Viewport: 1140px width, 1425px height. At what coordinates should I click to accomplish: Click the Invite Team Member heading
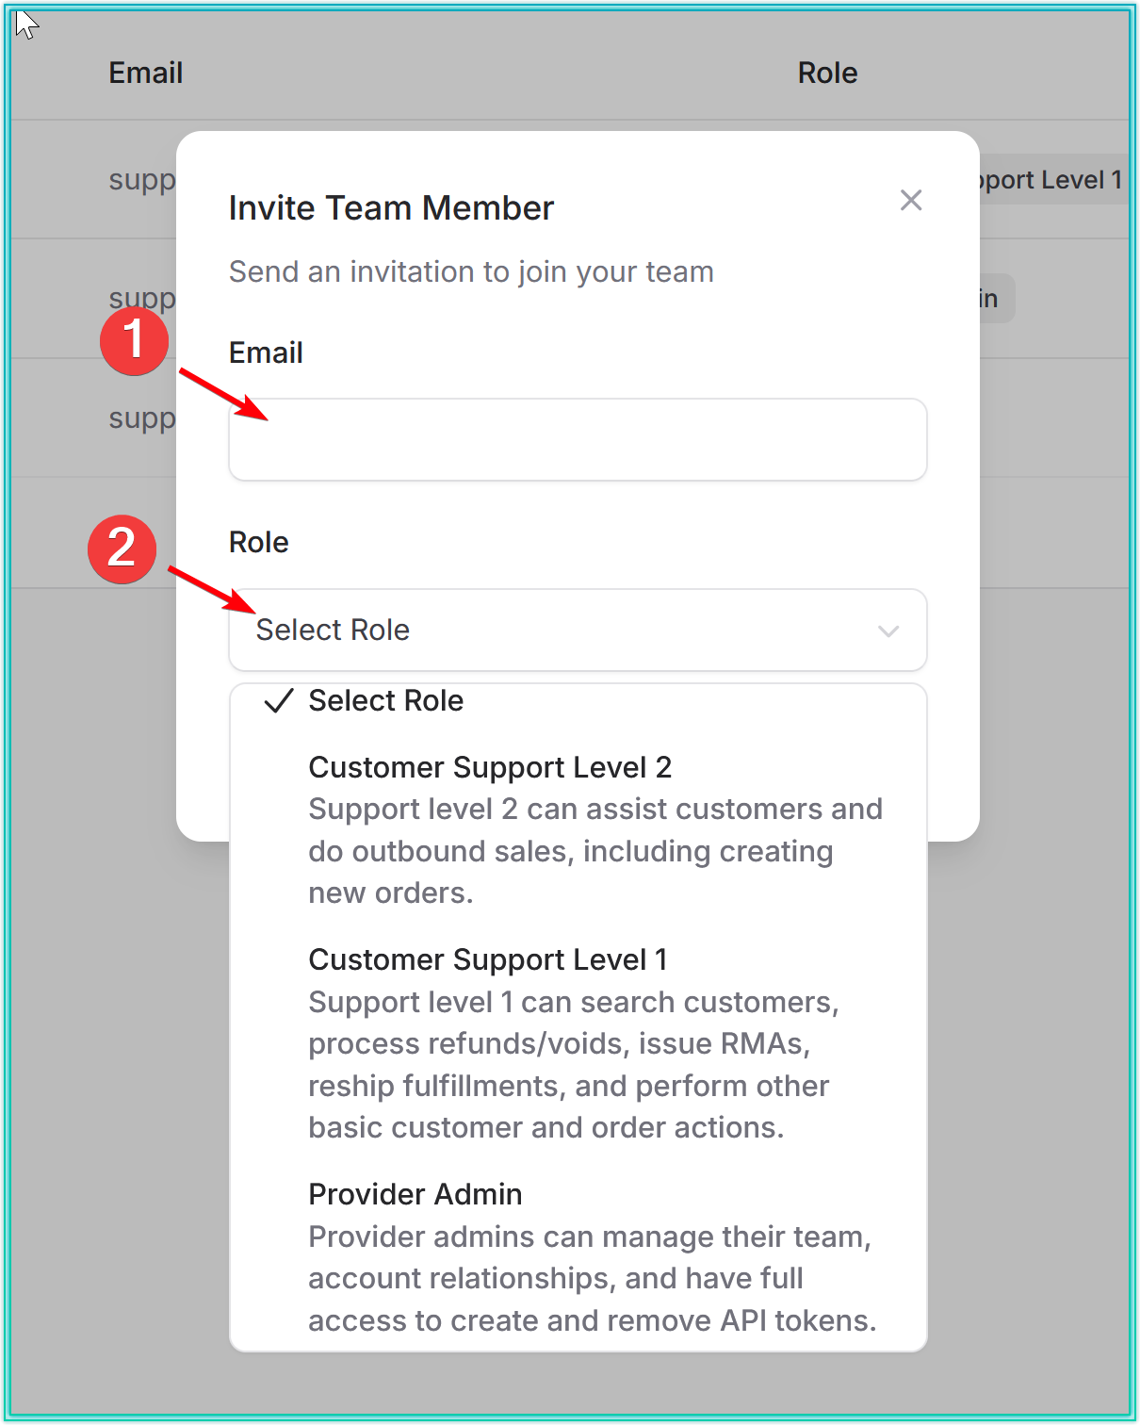(391, 208)
